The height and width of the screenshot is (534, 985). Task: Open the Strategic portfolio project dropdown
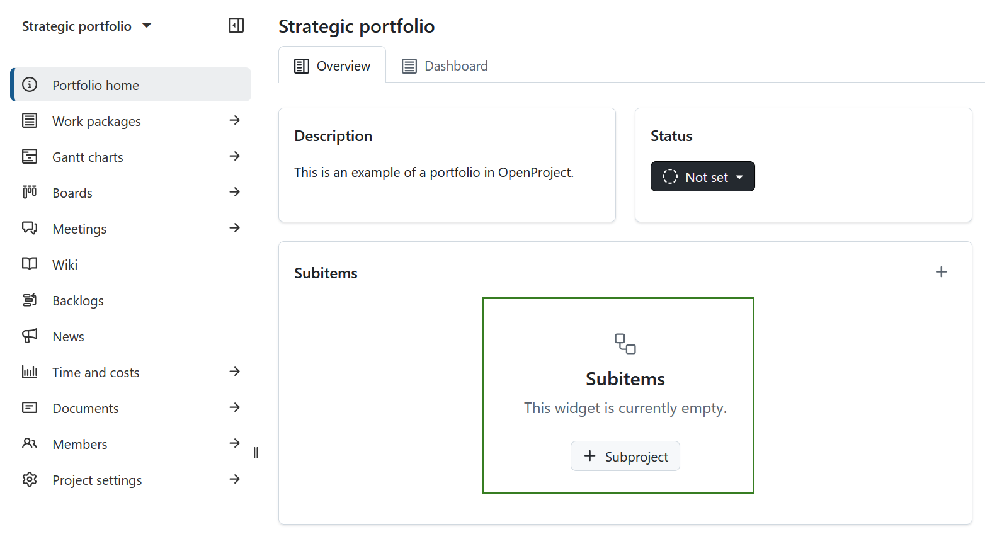(x=86, y=26)
